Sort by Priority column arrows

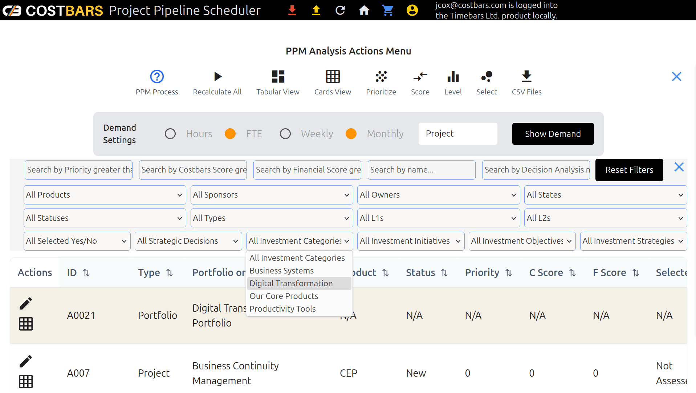coord(509,273)
